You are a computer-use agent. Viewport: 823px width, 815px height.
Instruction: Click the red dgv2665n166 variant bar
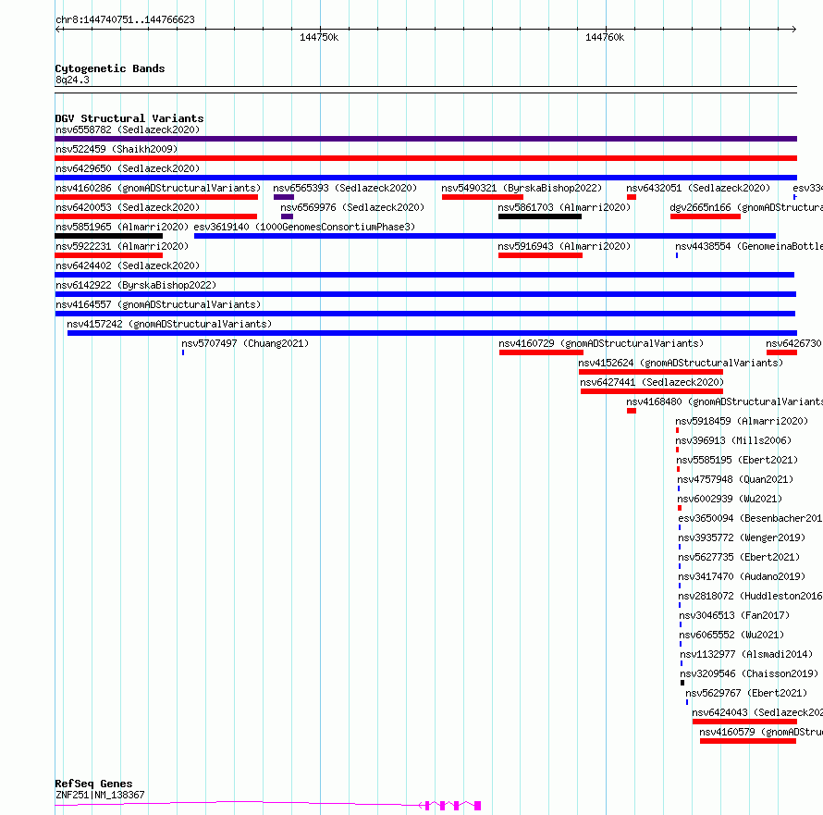(x=706, y=216)
